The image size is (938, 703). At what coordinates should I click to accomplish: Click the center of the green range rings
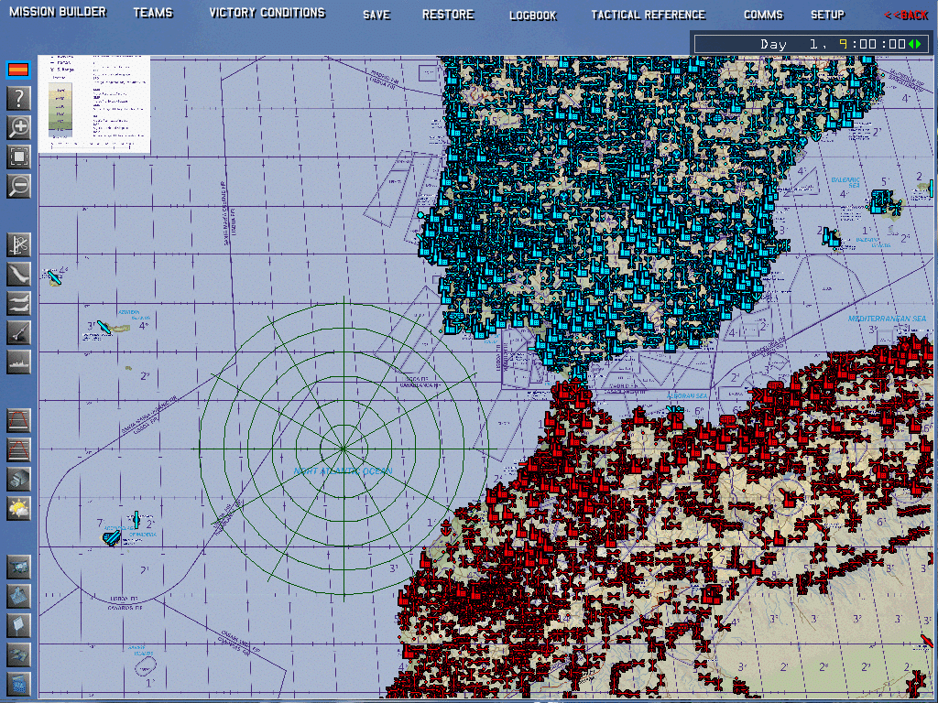tap(344, 448)
